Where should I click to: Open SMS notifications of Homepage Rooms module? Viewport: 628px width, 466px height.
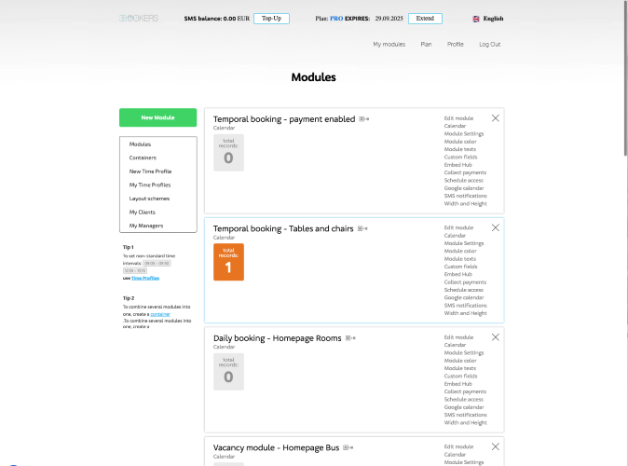click(x=465, y=415)
